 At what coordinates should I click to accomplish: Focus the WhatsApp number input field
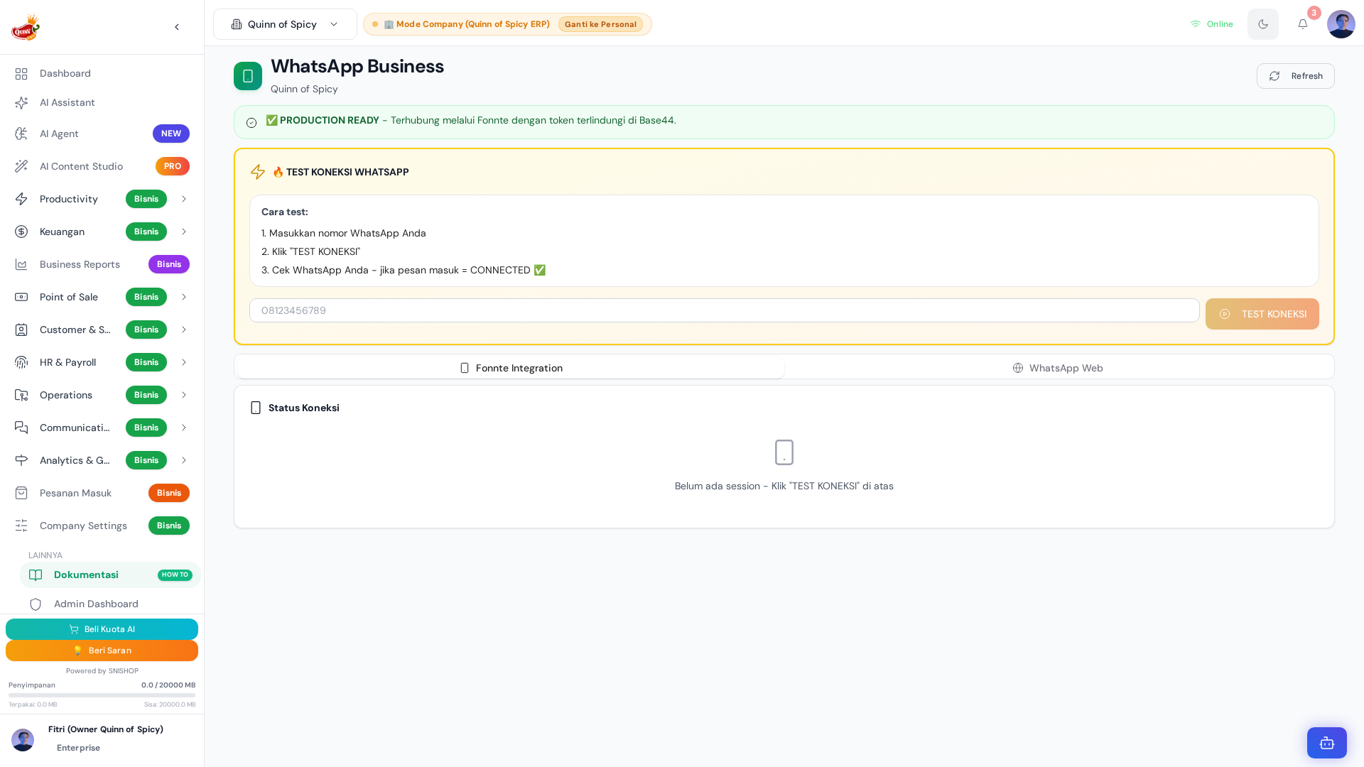click(725, 310)
